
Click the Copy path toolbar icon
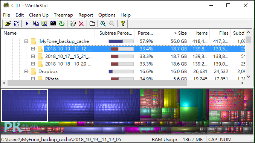(36, 23)
